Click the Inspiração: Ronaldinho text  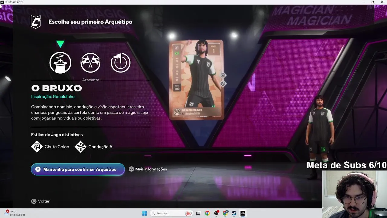click(x=53, y=97)
